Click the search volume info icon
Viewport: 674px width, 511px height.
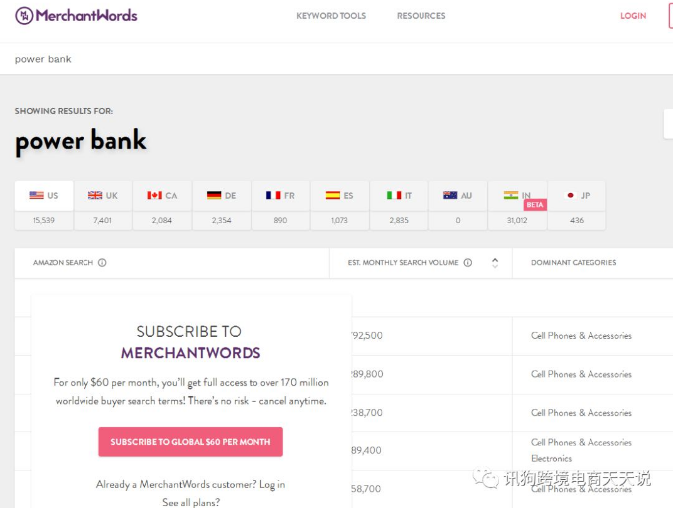pos(468,263)
